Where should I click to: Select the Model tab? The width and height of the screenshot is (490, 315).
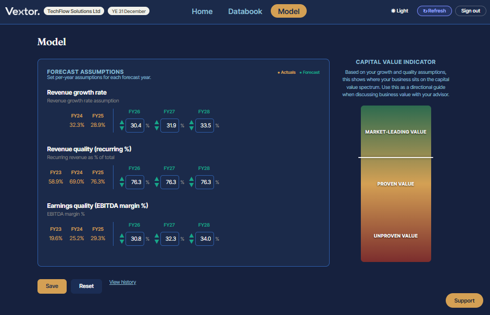click(x=289, y=11)
